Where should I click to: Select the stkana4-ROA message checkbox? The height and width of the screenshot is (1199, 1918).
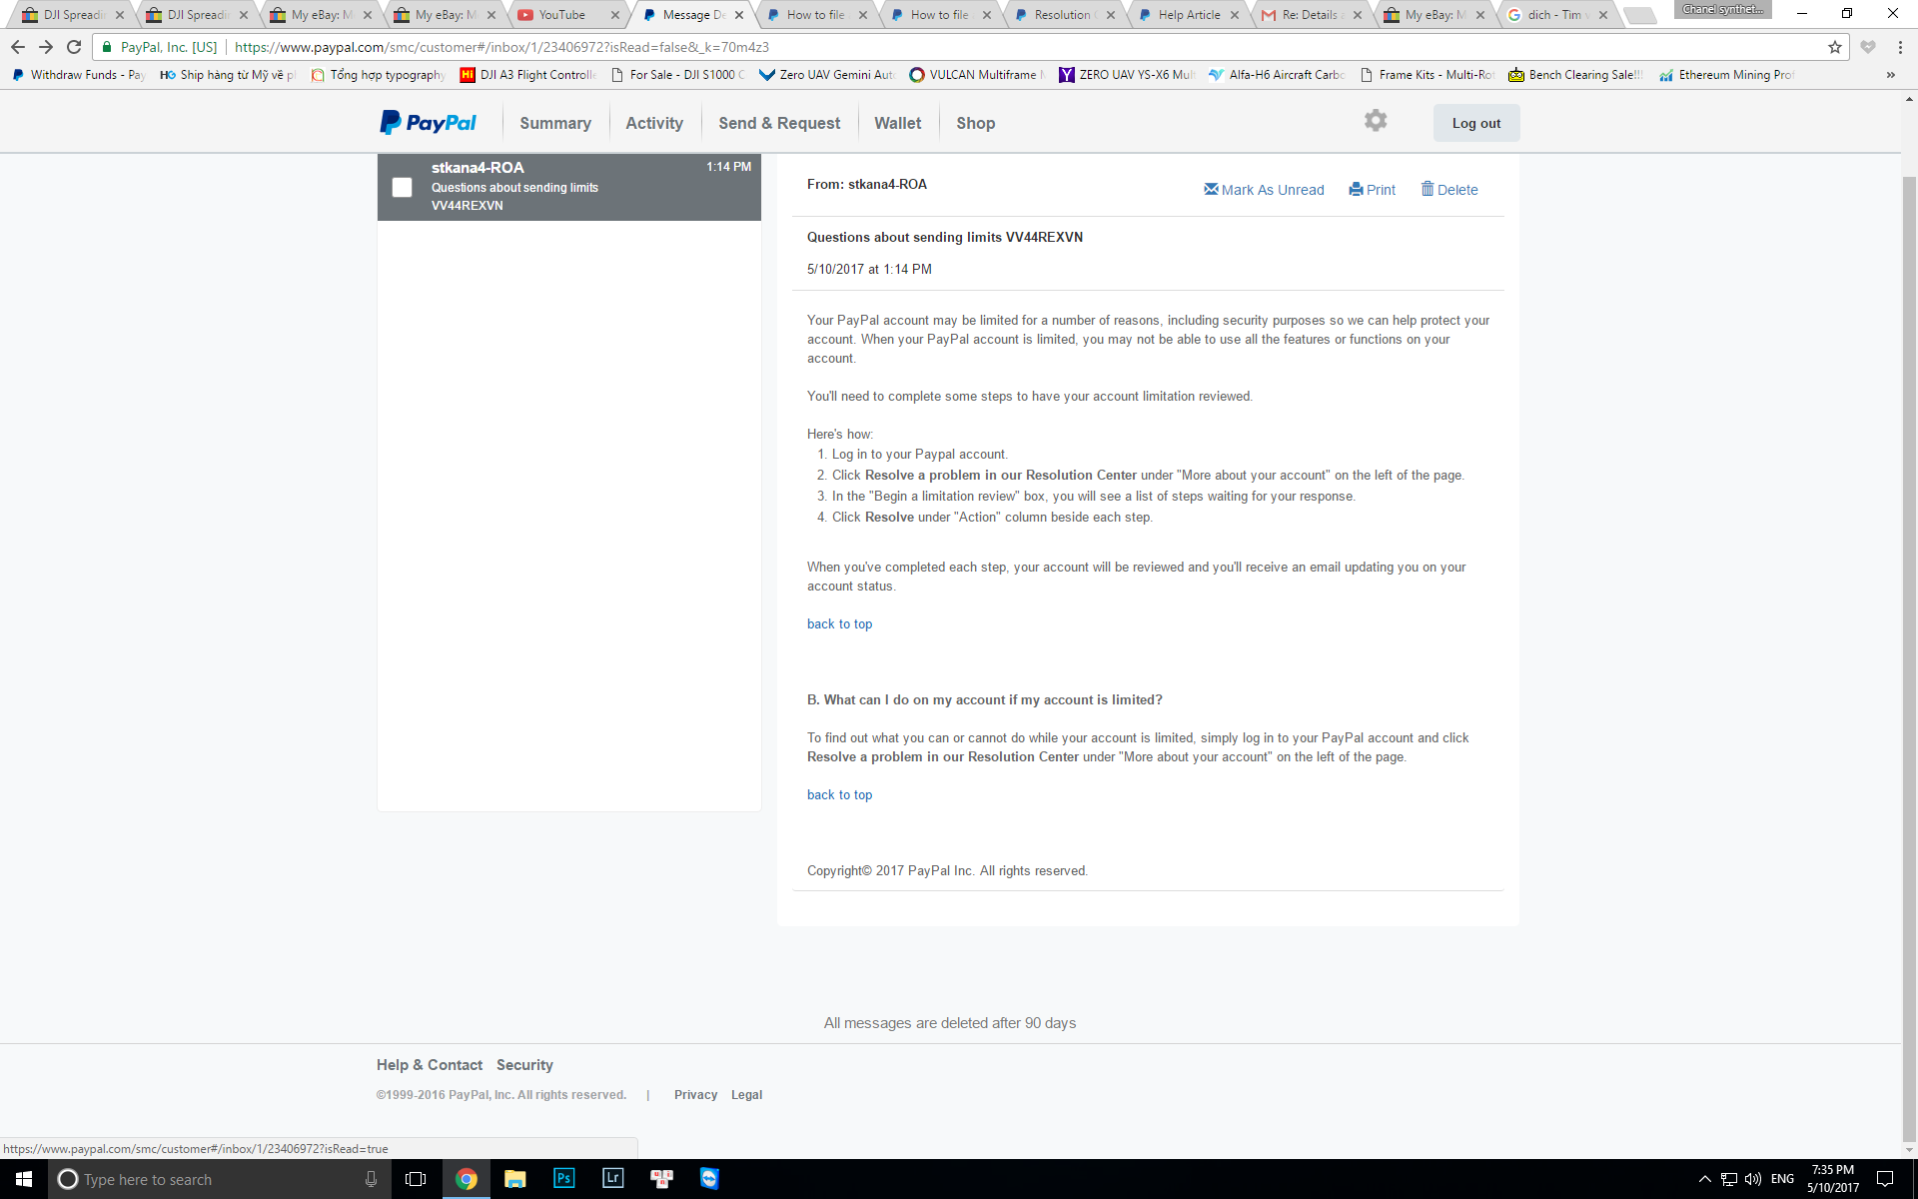pyautogui.click(x=402, y=187)
